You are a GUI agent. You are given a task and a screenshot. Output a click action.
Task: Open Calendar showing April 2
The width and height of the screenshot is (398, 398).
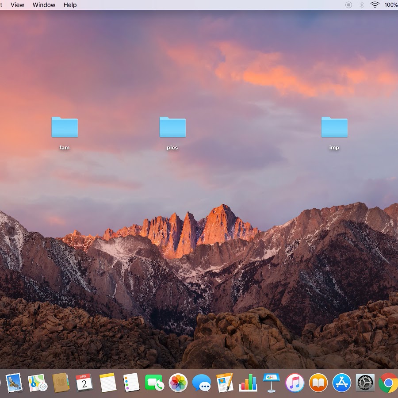[84, 383]
